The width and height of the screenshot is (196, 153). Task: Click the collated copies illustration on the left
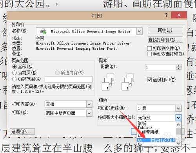pos(108,82)
